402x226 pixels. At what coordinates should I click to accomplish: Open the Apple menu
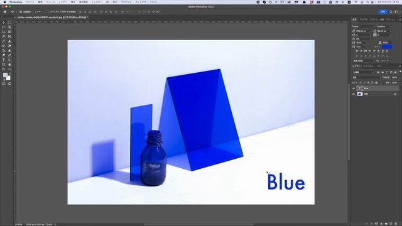pyautogui.click(x=4, y=2)
